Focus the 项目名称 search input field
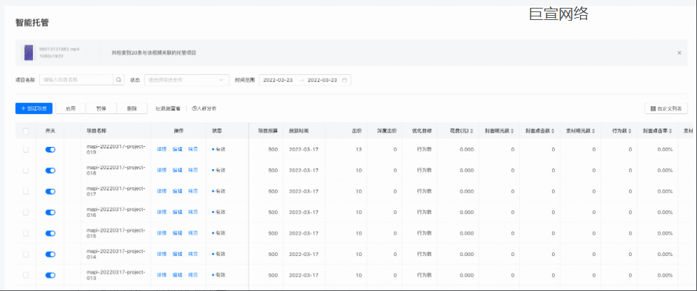Screen dimensions: 697x291 (76, 80)
